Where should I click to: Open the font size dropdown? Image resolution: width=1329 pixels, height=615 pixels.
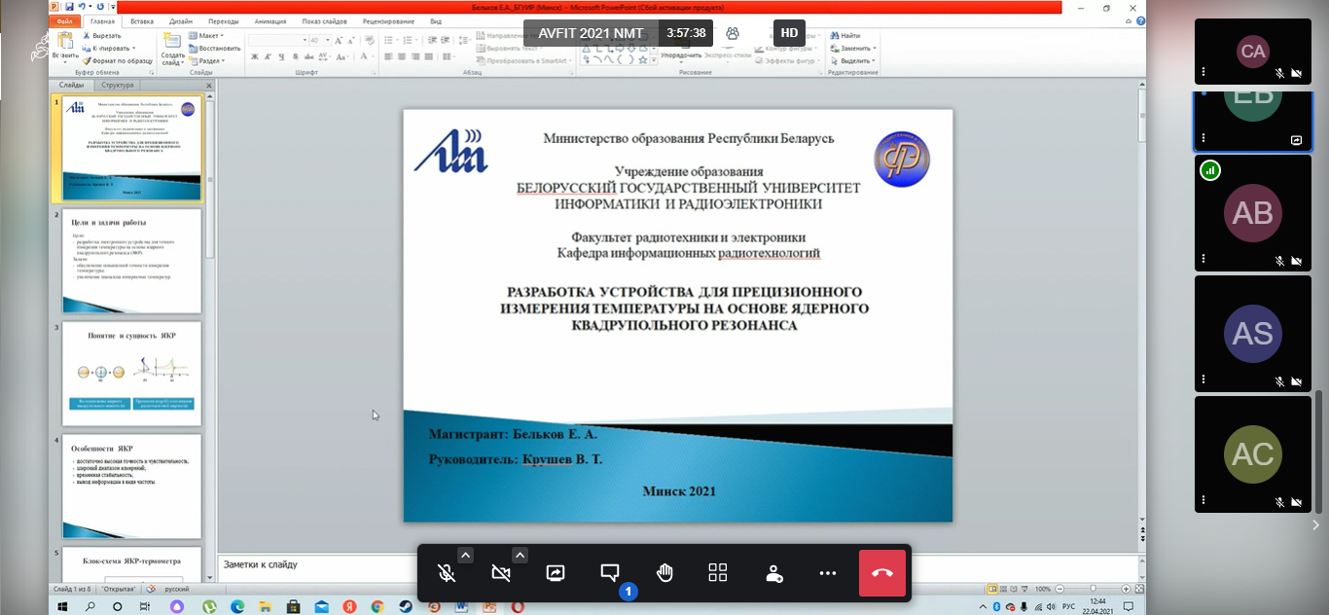point(329,40)
